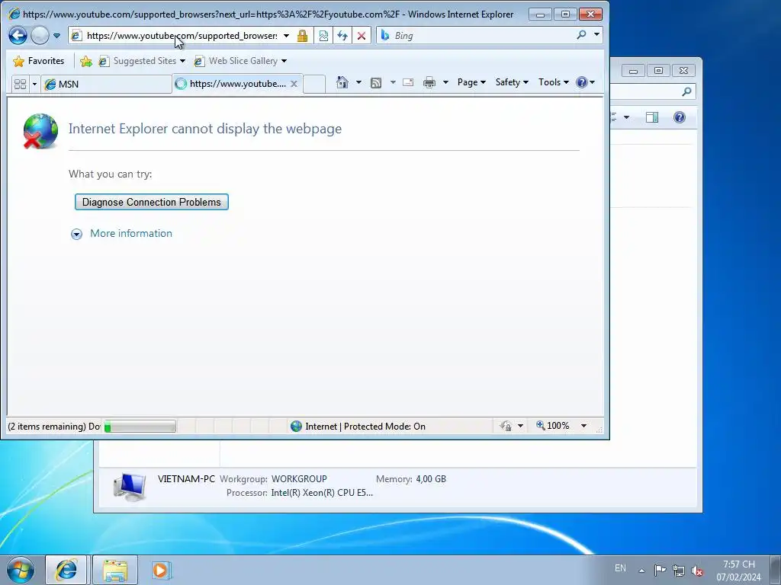This screenshot has height=585, width=781.
Task: Toggle the Explorer window preview pane icon
Action: tap(652, 117)
